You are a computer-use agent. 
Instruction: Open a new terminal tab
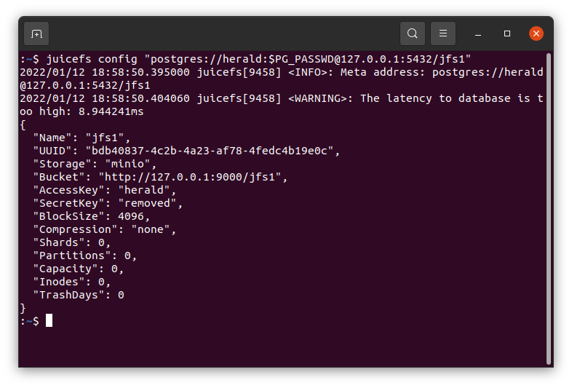coord(36,33)
